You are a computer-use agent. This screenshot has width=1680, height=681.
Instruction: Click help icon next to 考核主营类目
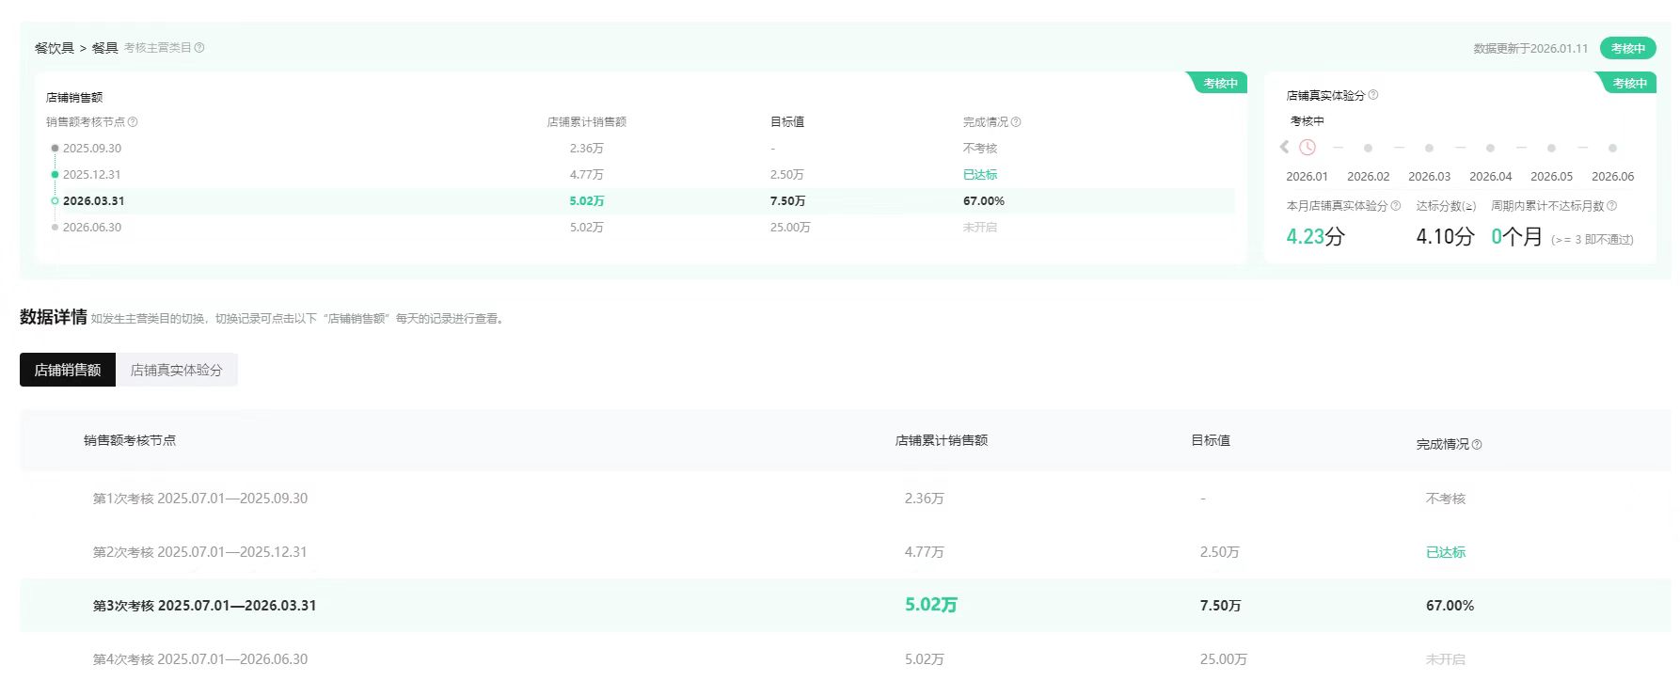click(x=199, y=48)
